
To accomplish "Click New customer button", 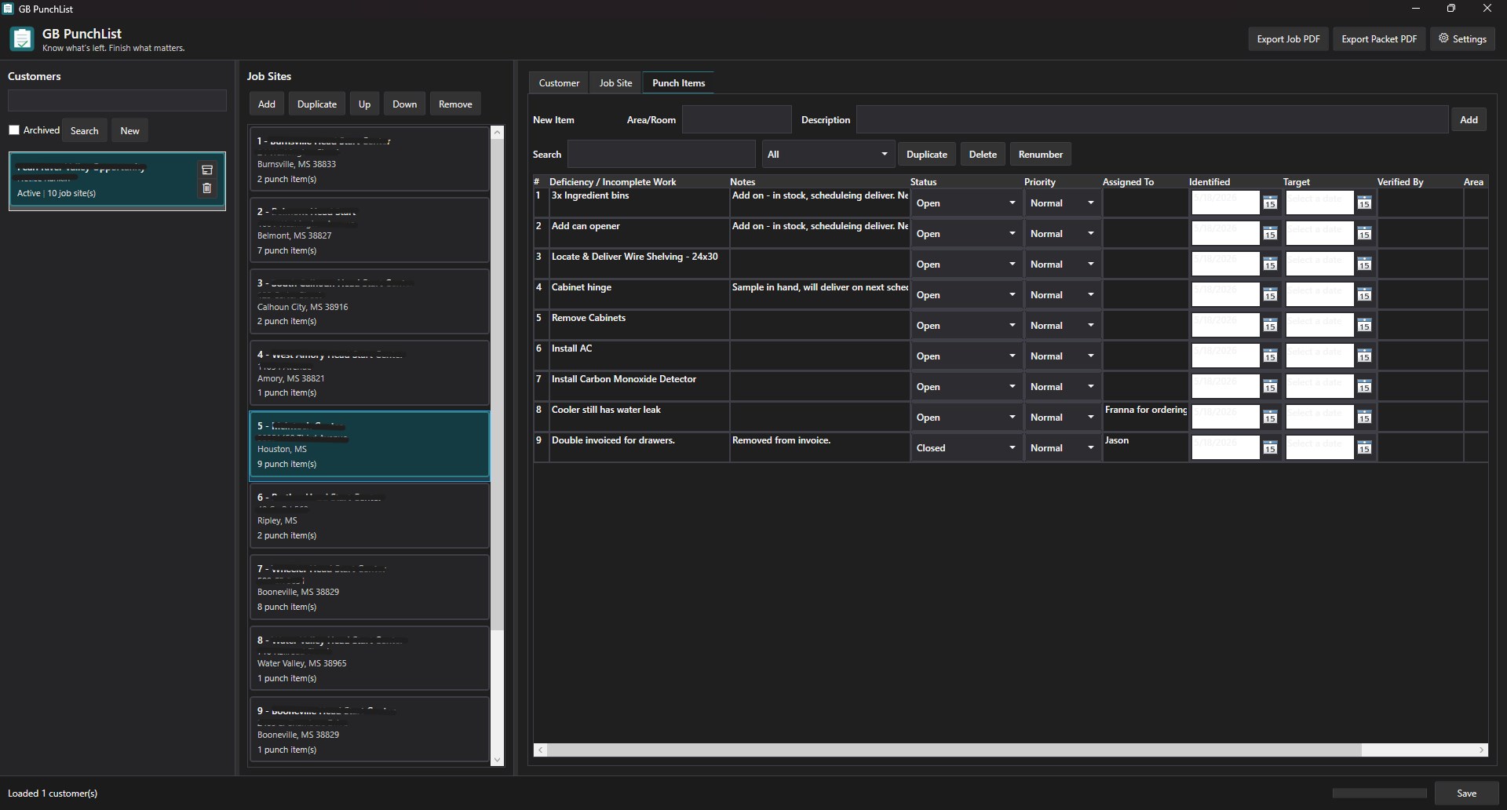I will (x=130, y=130).
